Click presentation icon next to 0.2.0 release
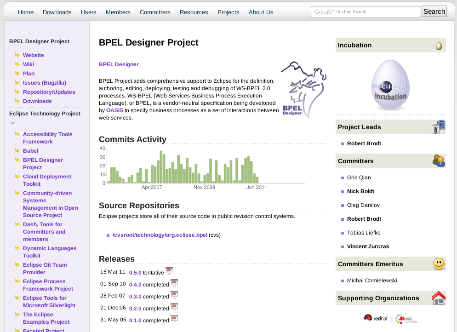Image resolution: width=457 pixels, height=332 pixels. pos(174,307)
